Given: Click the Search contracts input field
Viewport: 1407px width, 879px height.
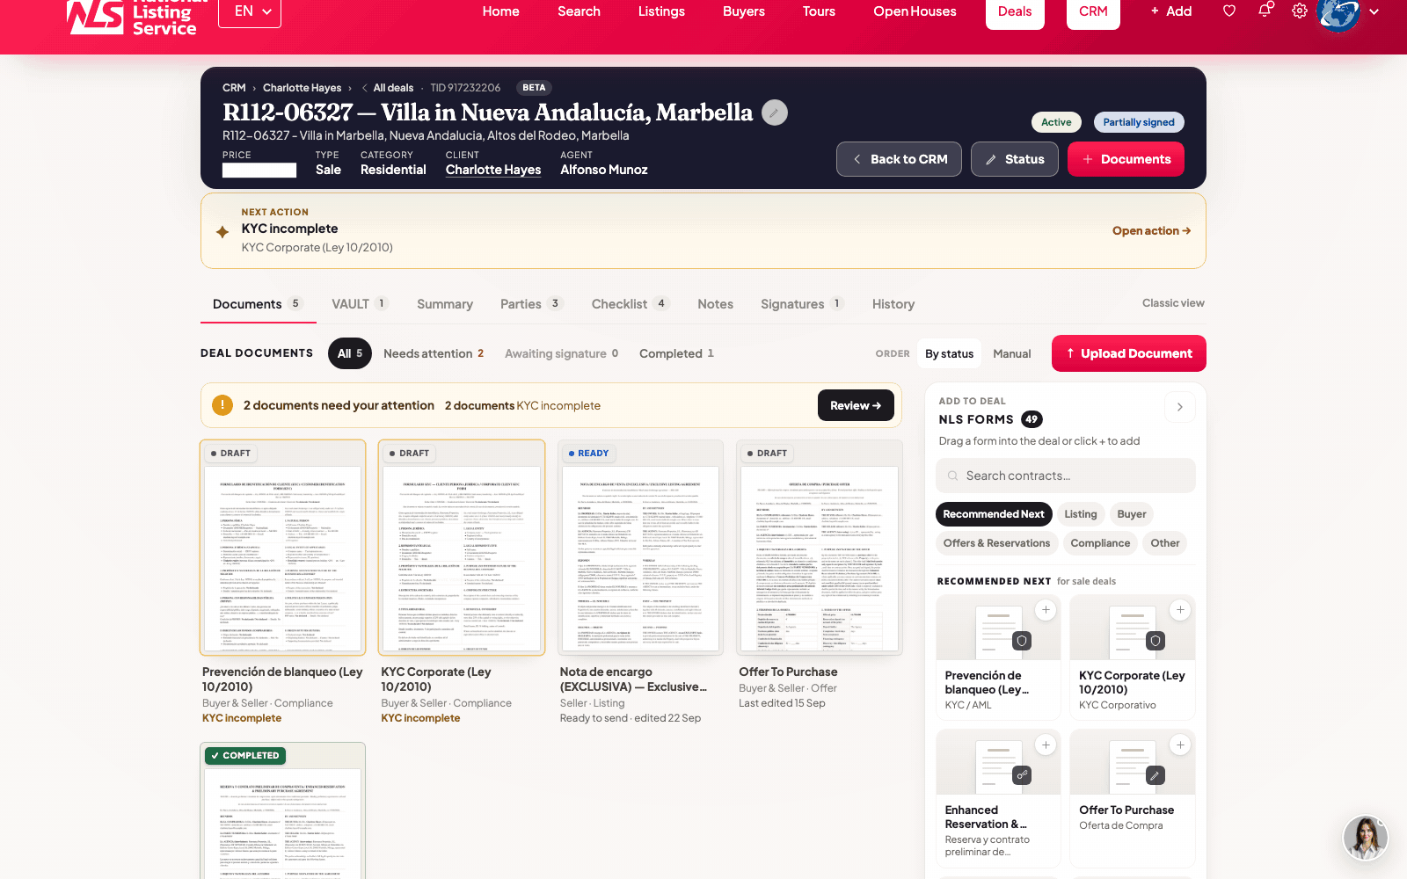Looking at the screenshot, I should pyautogui.click(x=1066, y=476).
